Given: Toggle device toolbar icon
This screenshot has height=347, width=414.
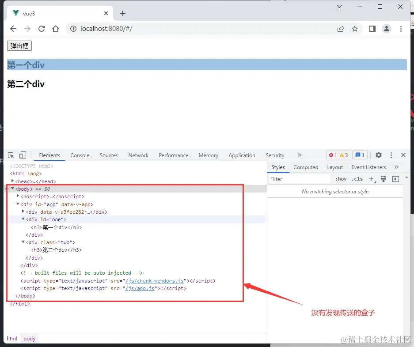Looking at the screenshot, I should pos(23,155).
